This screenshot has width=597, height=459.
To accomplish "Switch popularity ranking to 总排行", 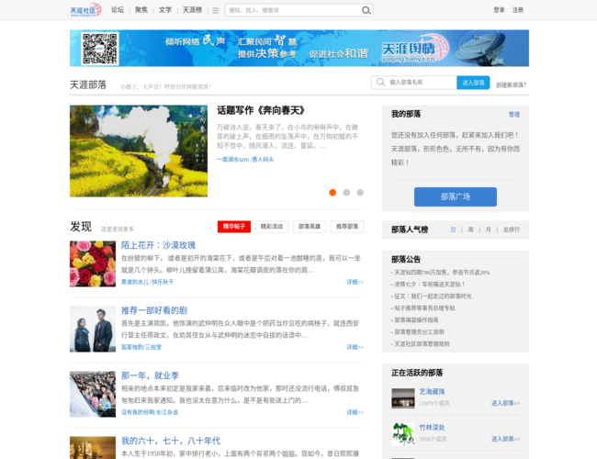I will pos(512,229).
